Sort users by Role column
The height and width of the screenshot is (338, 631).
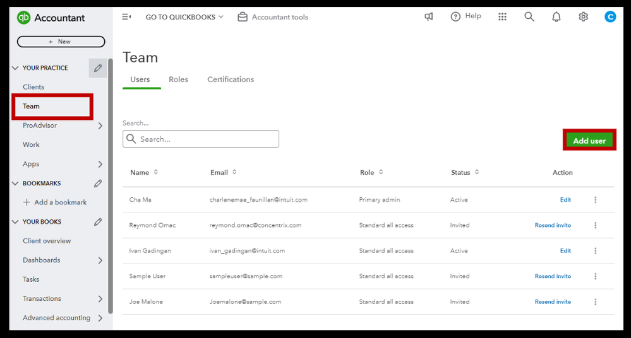pyautogui.click(x=381, y=172)
